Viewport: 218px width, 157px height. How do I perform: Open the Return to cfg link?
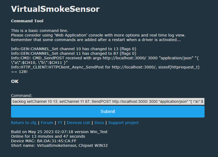tap(24, 123)
